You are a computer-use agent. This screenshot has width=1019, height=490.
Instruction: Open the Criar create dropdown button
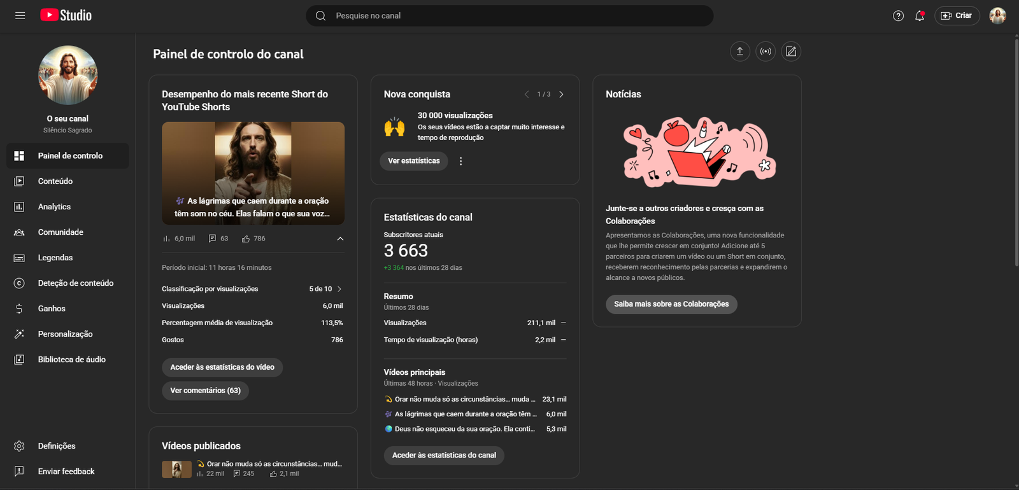(957, 16)
